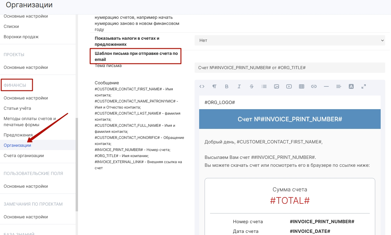
Task: Toggle HTML source code view in editor
Action: pyautogui.click(x=202, y=86)
